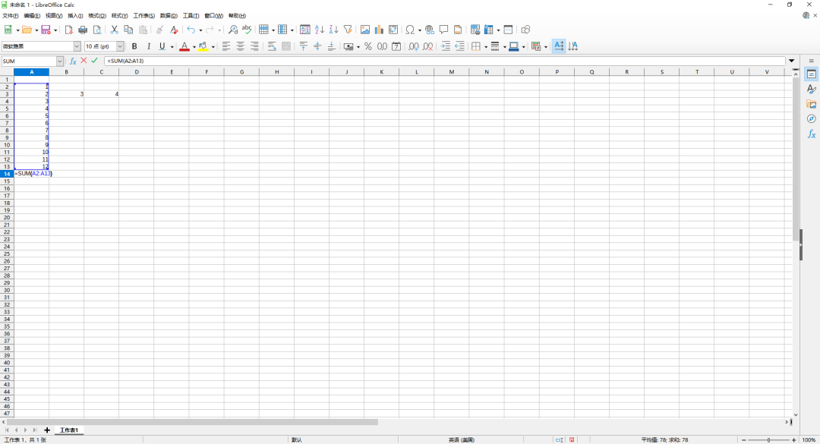Open the font name dropdown
This screenshot has width=820, height=444.
pos(77,46)
